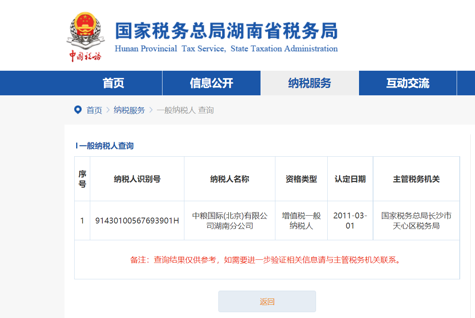Select the 纳税服务 navigation tab
Screen dimensions: 475x318
pos(309,83)
